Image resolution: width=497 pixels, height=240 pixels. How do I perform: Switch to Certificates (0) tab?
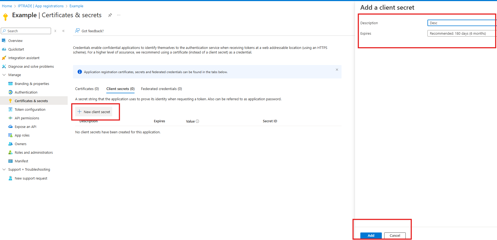[87, 89]
